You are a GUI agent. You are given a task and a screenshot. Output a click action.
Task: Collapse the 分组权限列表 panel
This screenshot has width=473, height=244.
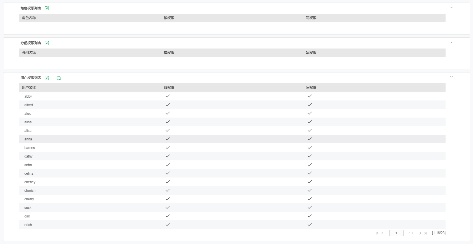point(452,43)
